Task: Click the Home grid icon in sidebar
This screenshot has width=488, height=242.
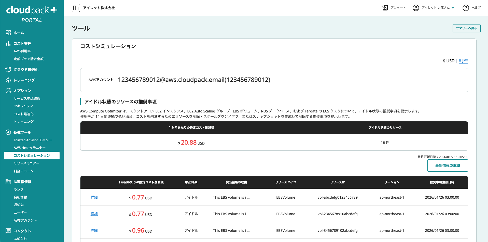Action: [8, 33]
